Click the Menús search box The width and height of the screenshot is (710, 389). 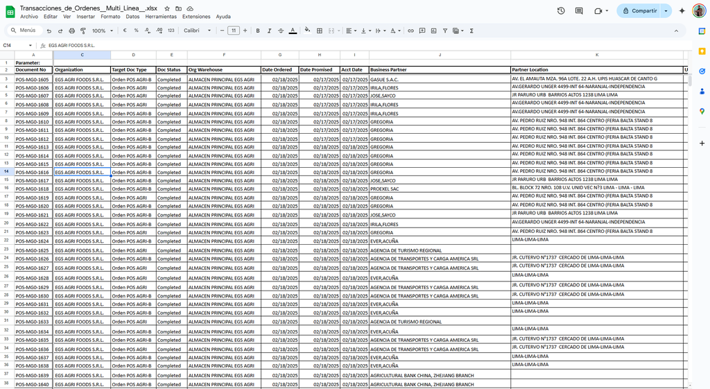click(x=25, y=31)
